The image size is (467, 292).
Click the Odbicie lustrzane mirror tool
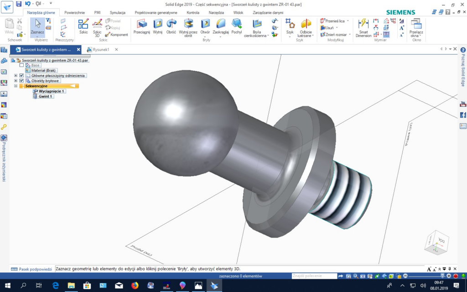[306, 28]
